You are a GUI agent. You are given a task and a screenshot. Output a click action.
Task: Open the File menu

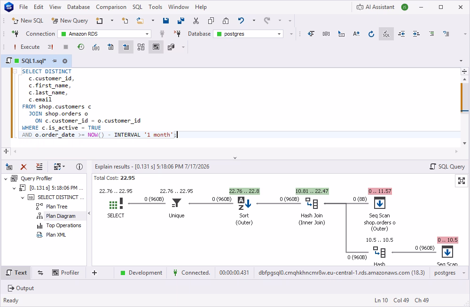point(23,7)
